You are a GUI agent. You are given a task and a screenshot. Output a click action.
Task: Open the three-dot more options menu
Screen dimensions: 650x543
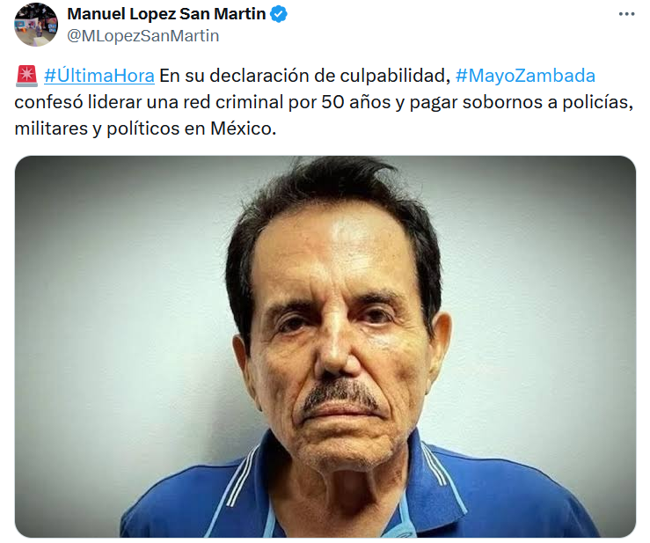[626, 14]
